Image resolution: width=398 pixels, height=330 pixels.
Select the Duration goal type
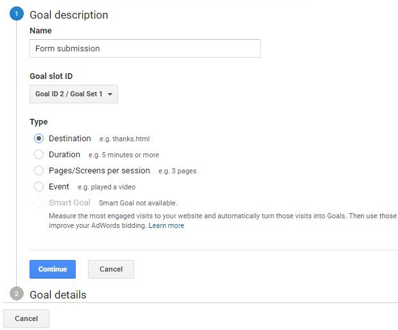(39, 155)
